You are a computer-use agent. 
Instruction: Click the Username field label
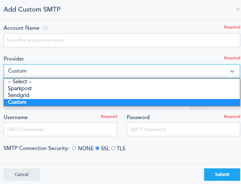tap(15, 117)
